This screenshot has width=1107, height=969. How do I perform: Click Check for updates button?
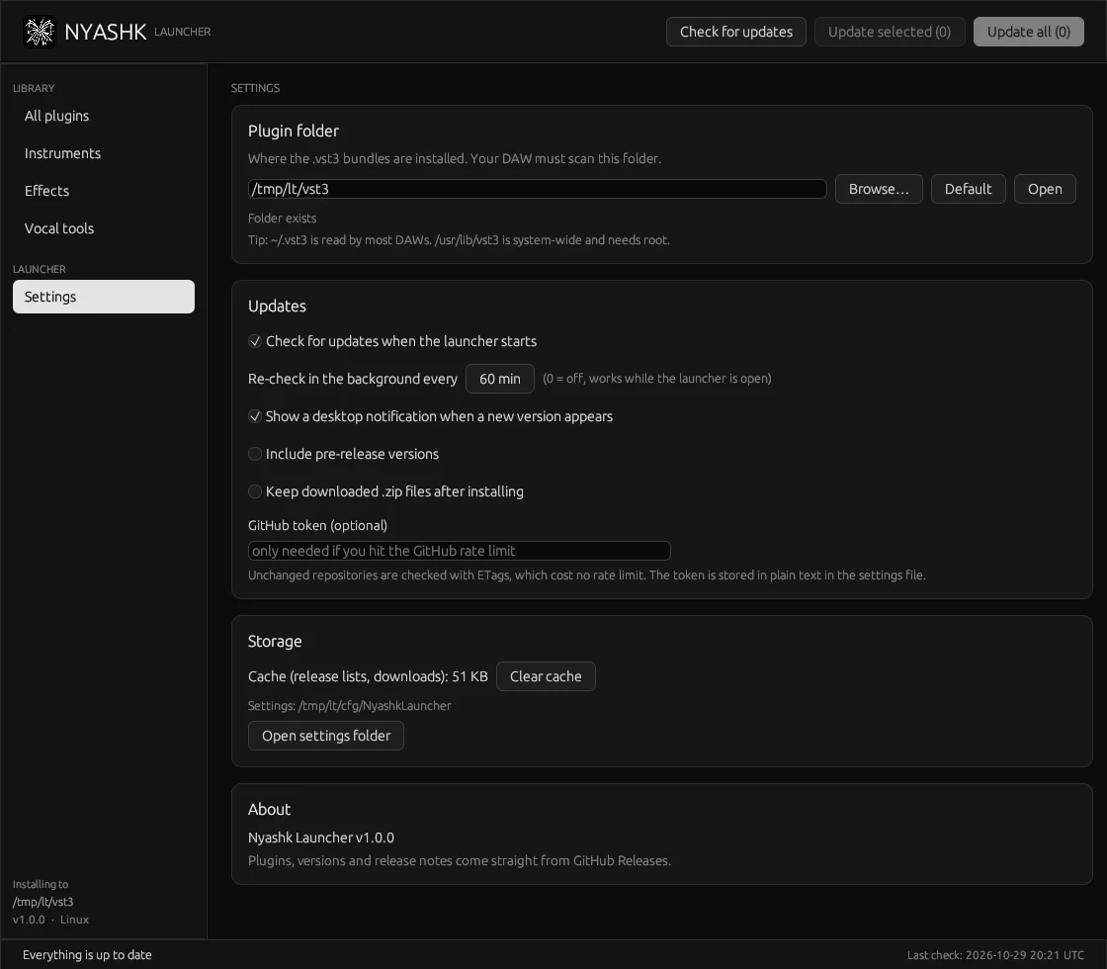[735, 32]
